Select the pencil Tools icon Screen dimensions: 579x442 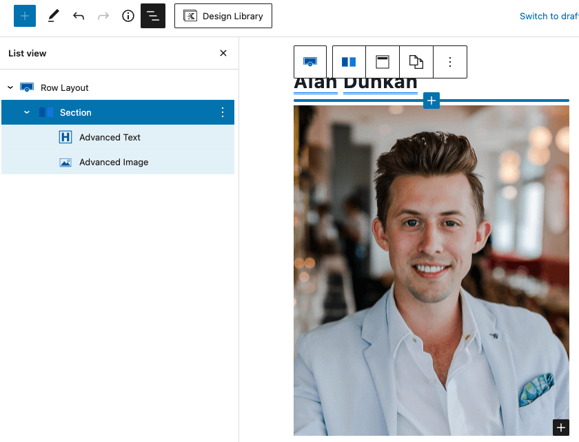coord(53,16)
